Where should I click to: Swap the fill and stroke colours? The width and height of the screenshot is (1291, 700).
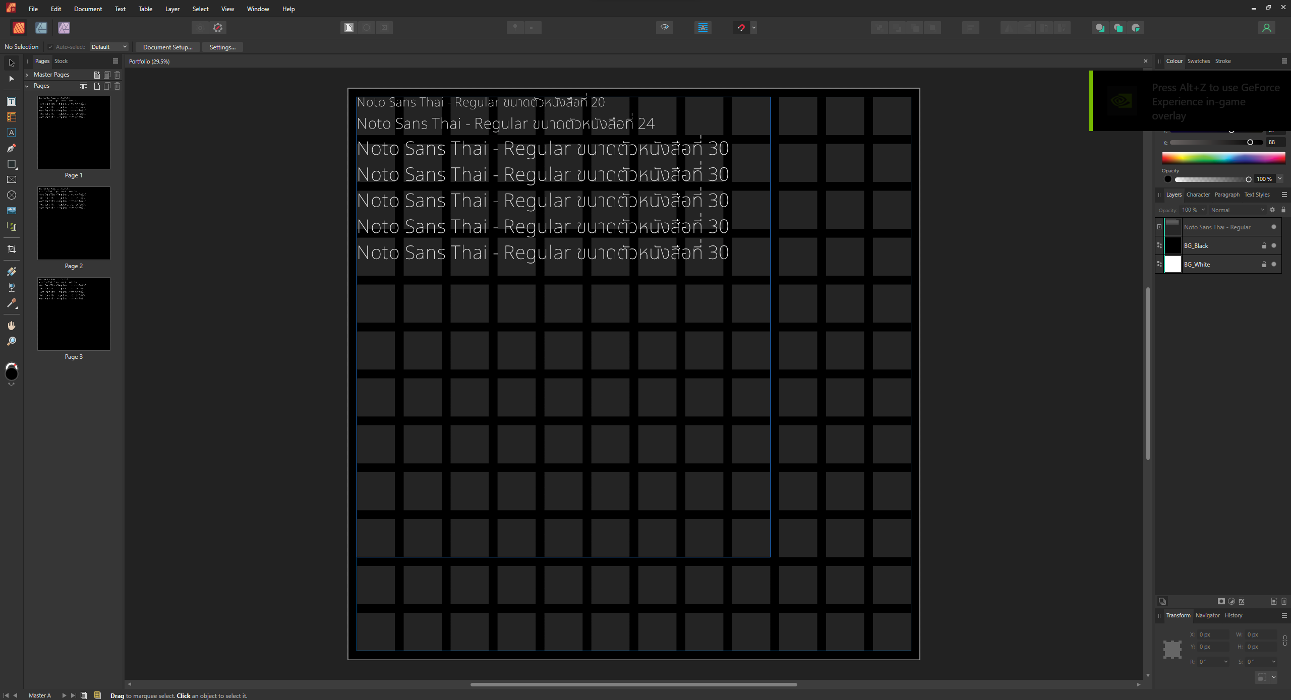[x=11, y=384]
